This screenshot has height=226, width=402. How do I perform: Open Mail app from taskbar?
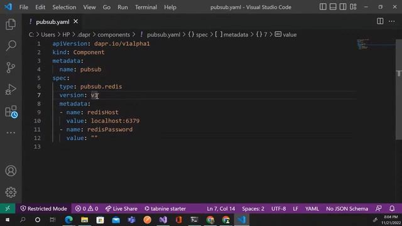tap(116, 220)
